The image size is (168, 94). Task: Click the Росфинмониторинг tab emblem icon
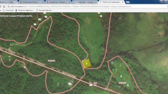21,2
